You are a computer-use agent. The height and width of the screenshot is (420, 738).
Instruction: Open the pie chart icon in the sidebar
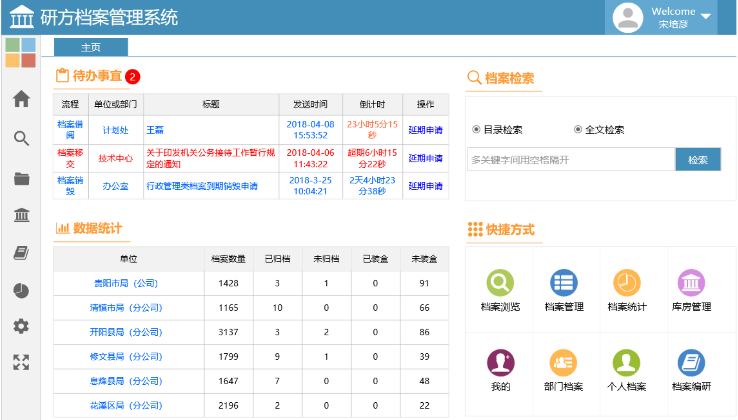pyautogui.click(x=21, y=291)
